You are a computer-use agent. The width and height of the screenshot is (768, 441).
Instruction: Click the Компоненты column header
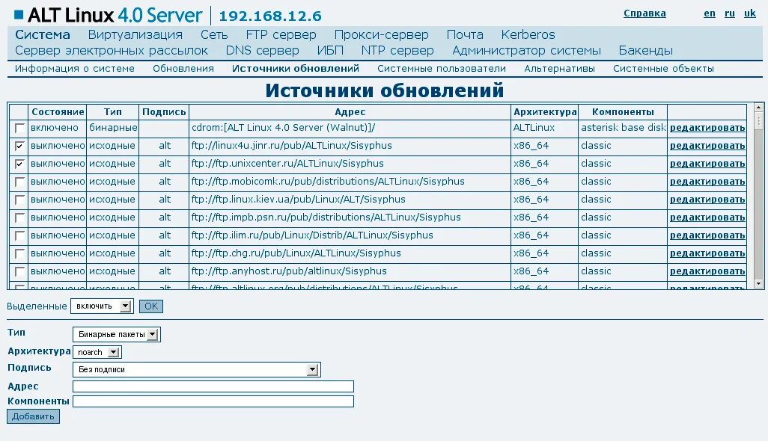pyautogui.click(x=623, y=112)
